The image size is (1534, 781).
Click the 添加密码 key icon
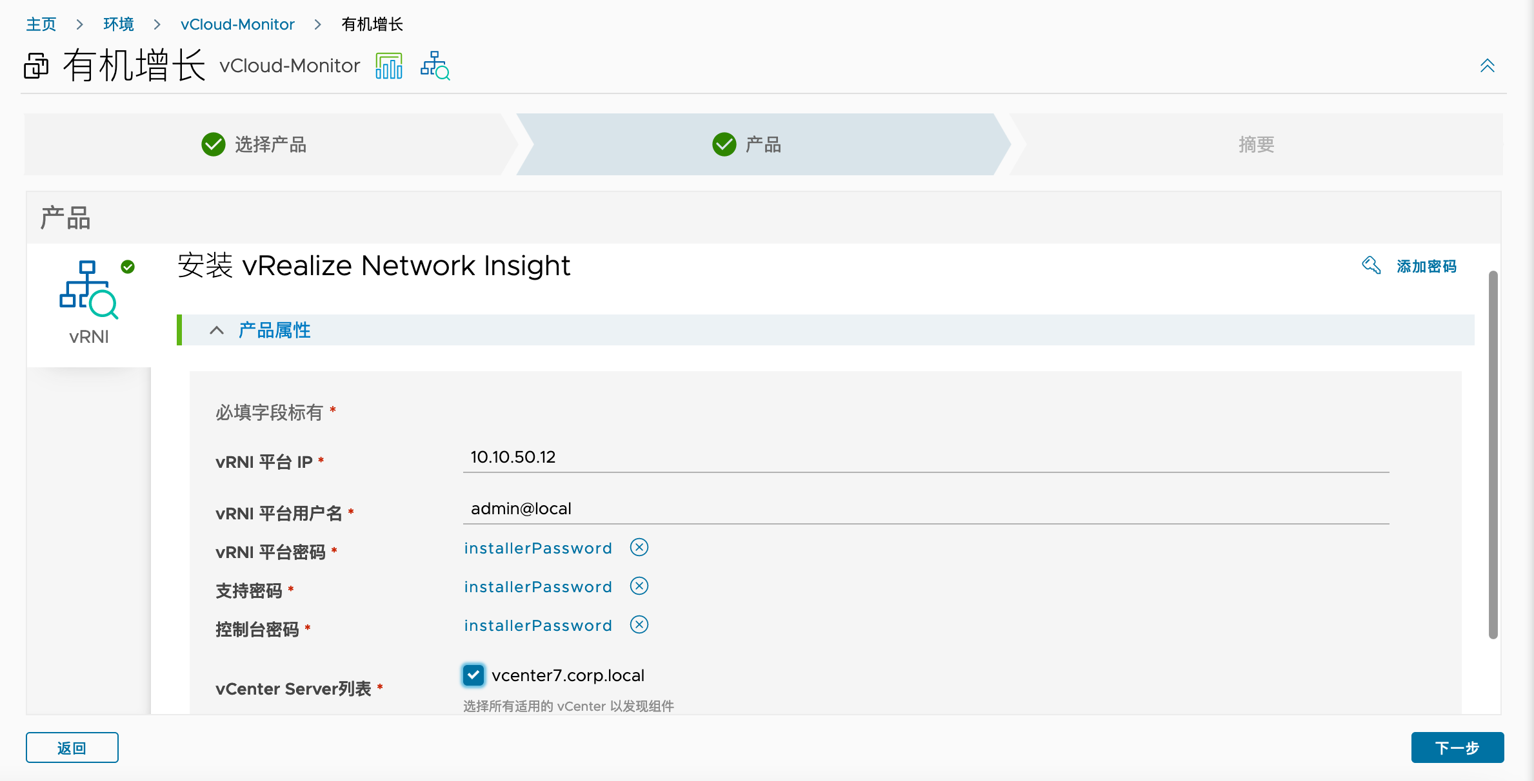(1370, 265)
